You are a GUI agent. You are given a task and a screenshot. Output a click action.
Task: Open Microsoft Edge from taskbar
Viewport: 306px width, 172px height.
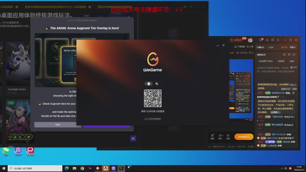pyautogui.click(x=67, y=168)
